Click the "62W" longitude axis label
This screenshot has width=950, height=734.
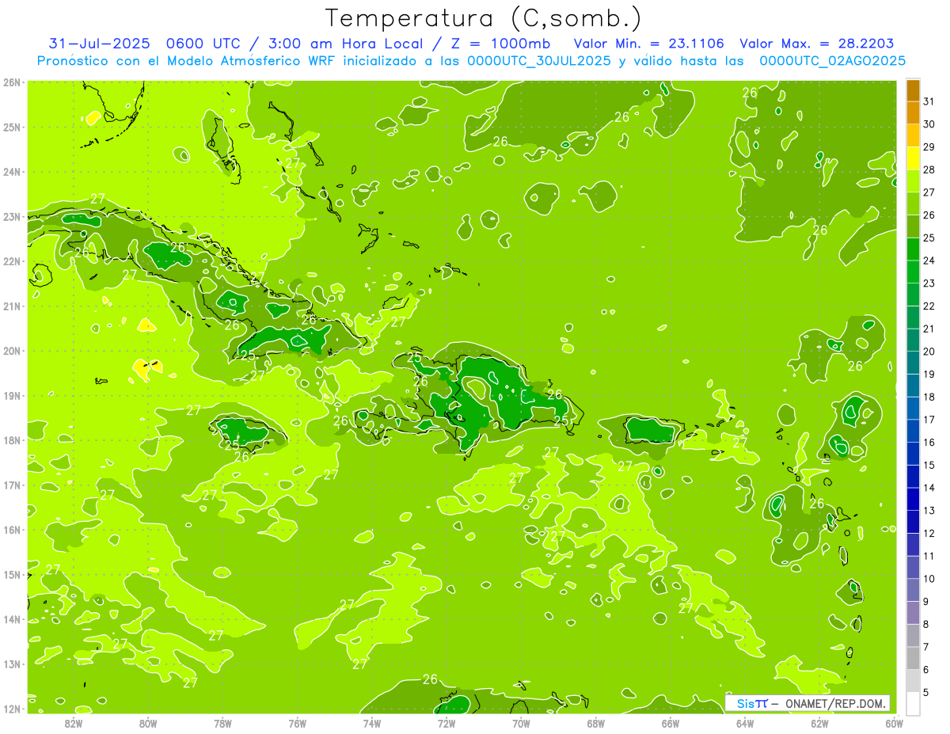(819, 723)
